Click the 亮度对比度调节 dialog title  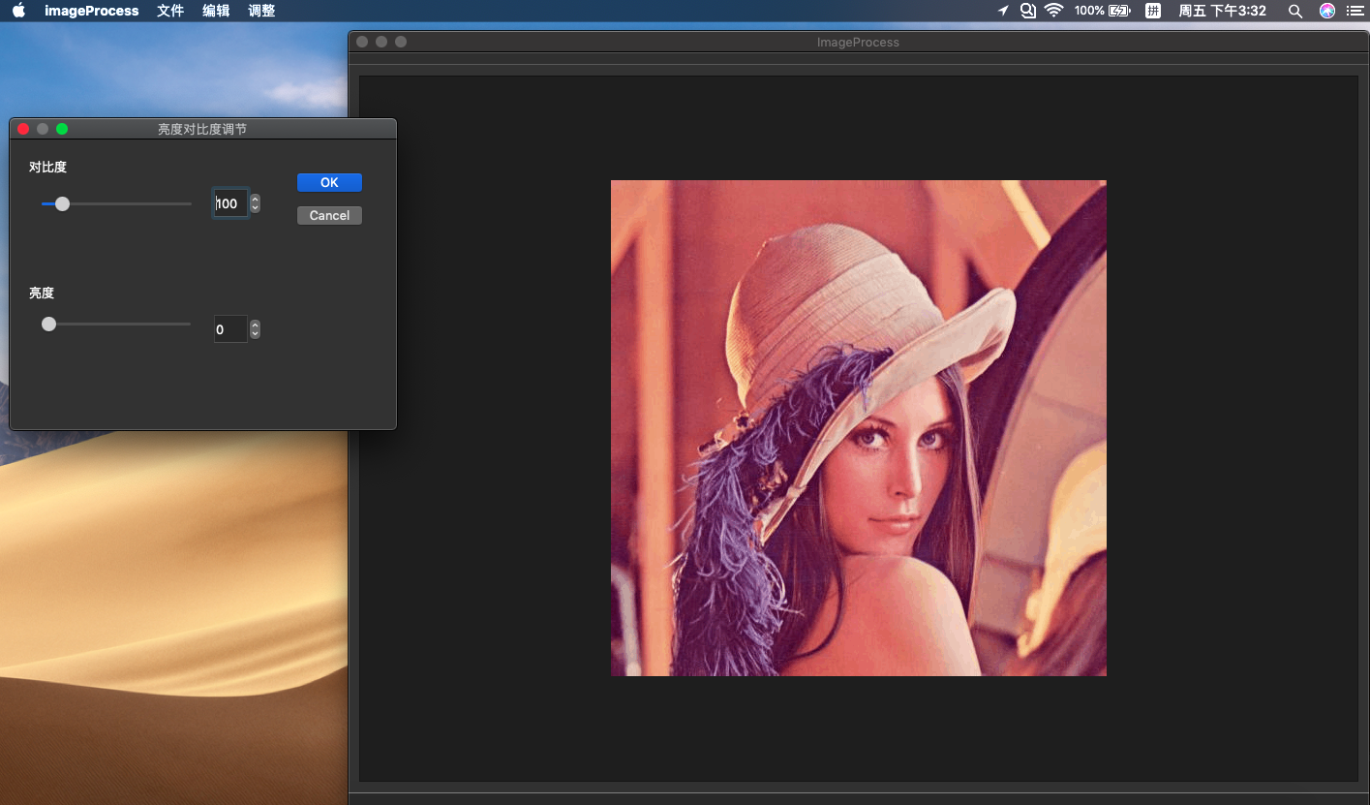[x=202, y=129]
